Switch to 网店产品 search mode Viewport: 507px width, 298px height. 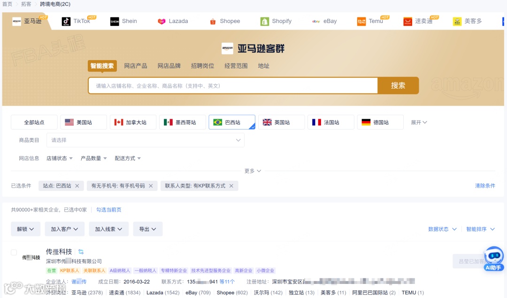pyautogui.click(x=136, y=66)
